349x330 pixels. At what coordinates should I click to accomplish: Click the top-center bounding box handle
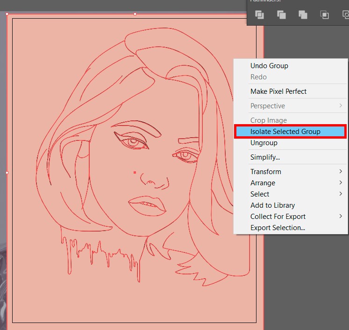click(135, 14)
